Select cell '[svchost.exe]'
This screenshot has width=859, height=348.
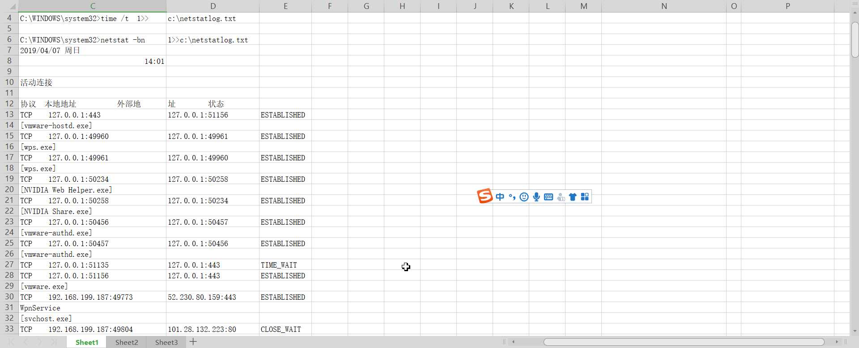93,319
